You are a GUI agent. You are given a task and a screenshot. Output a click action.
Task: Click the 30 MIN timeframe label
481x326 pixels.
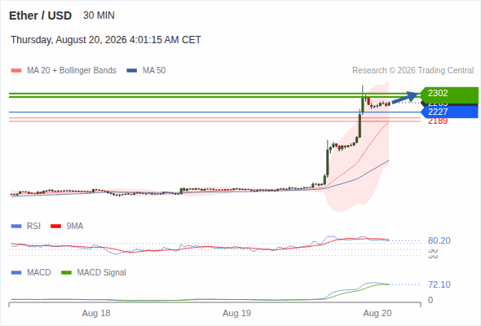click(x=99, y=15)
